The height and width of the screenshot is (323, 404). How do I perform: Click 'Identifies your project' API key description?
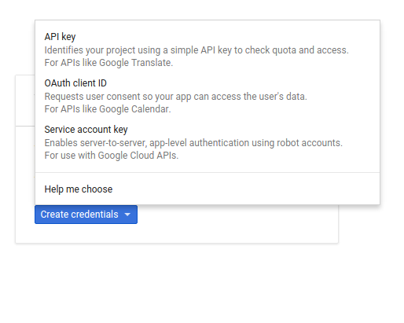click(x=196, y=50)
